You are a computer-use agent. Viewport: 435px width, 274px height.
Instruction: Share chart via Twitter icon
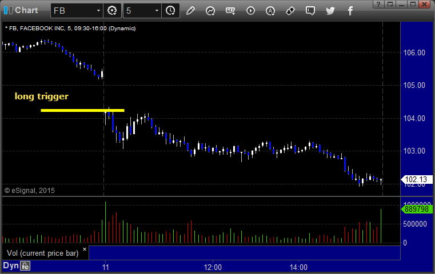pyautogui.click(x=330, y=11)
